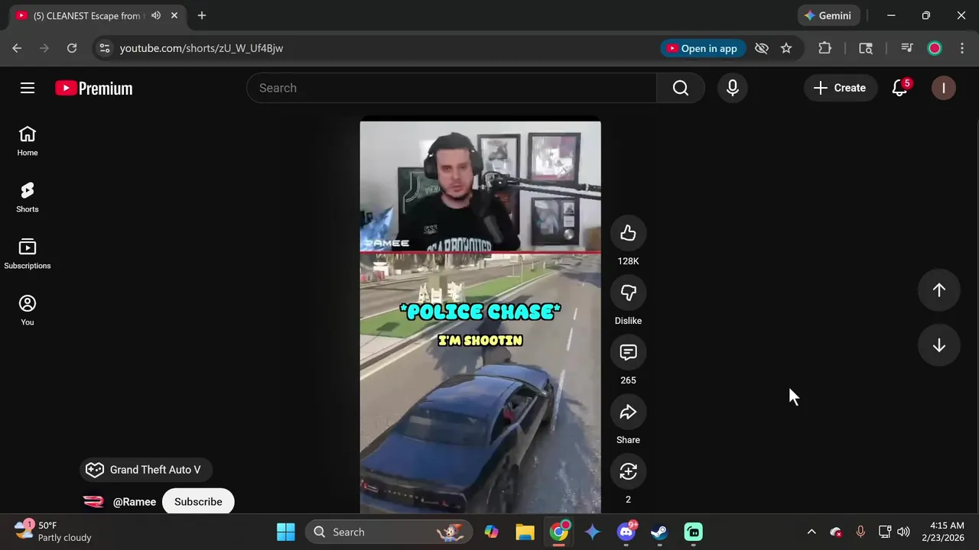The width and height of the screenshot is (979, 550).
Task: Start voice search with the microphone
Action: (x=733, y=88)
